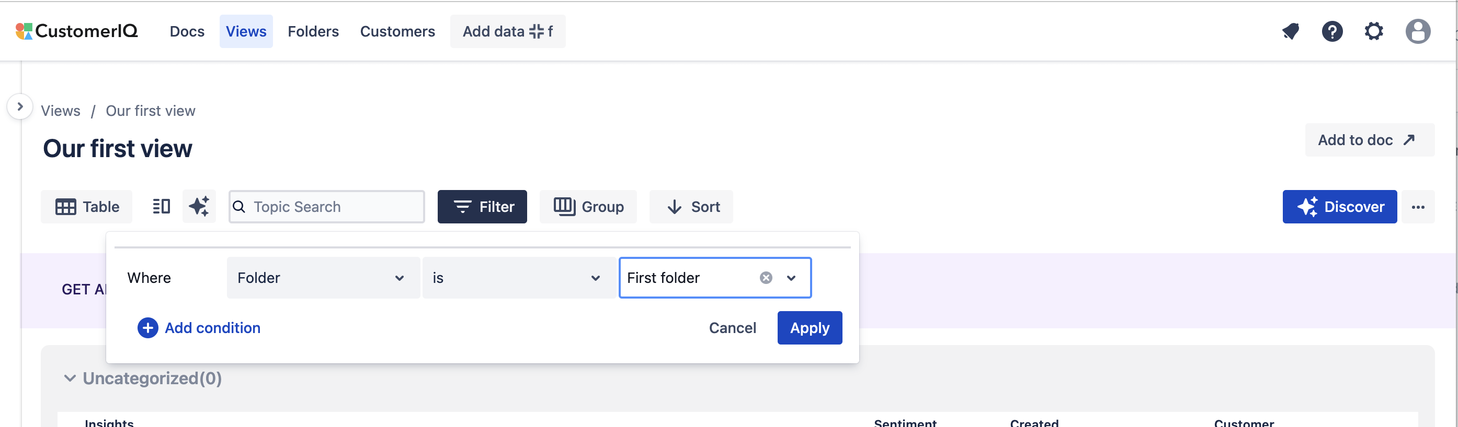Open the more options ellipsis menu
The height and width of the screenshot is (427, 1458).
[x=1418, y=207]
